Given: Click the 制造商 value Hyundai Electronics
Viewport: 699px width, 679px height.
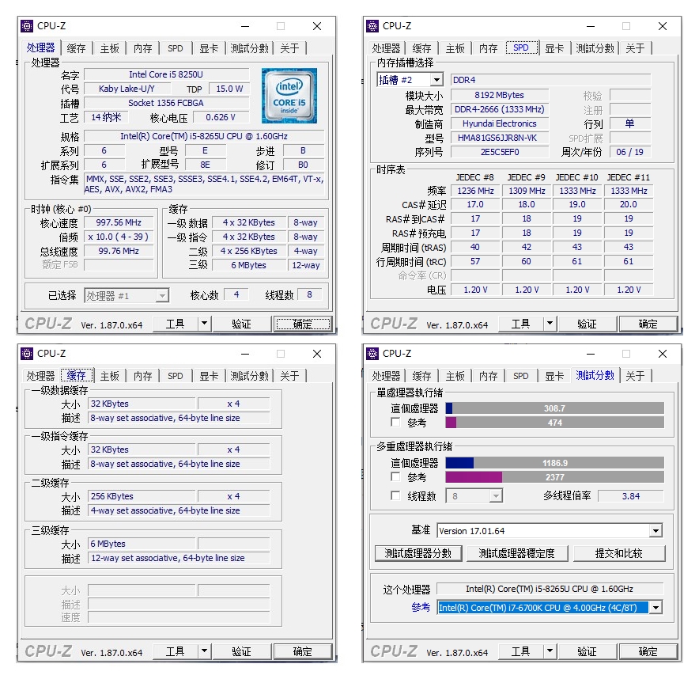Looking at the screenshot, I should click(499, 123).
